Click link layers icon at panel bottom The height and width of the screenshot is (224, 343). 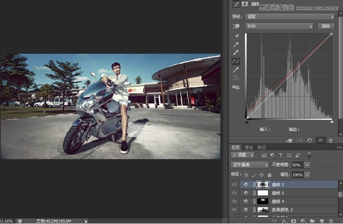pos(274,221)
